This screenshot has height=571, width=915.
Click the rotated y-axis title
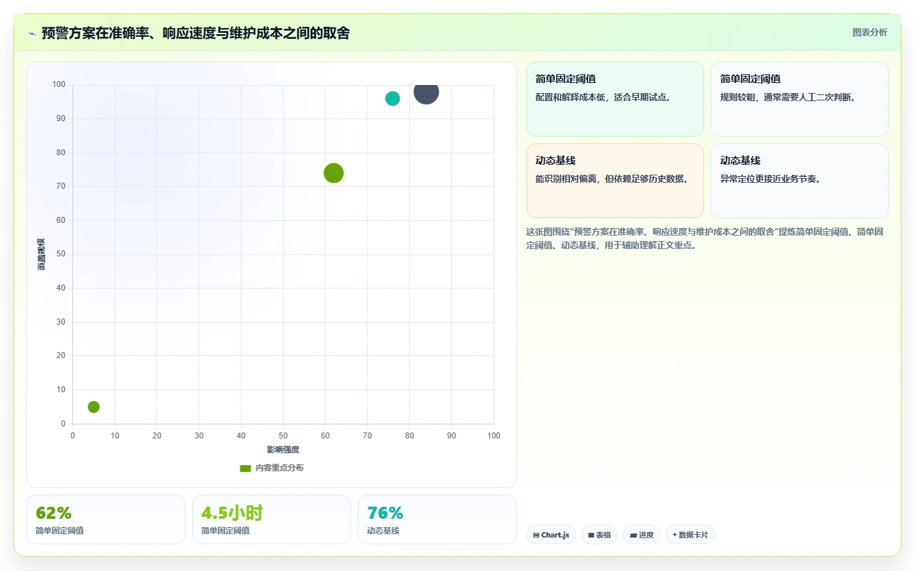42,254
